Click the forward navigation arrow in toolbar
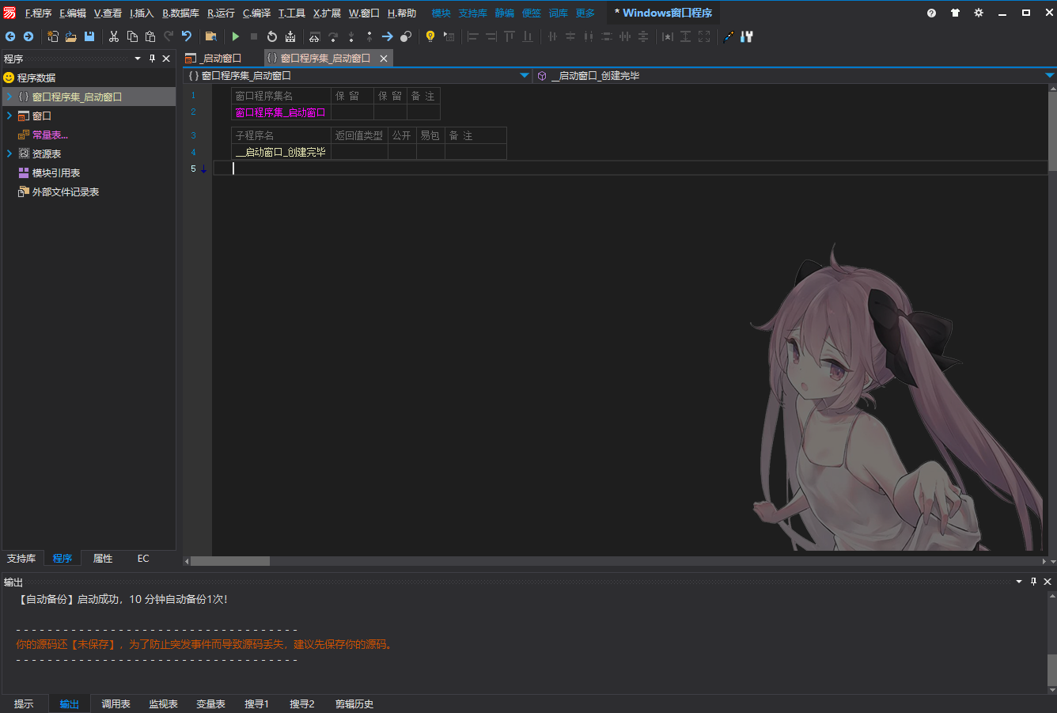The height and width of the screenshot is (713, 1057). (28, 36)
